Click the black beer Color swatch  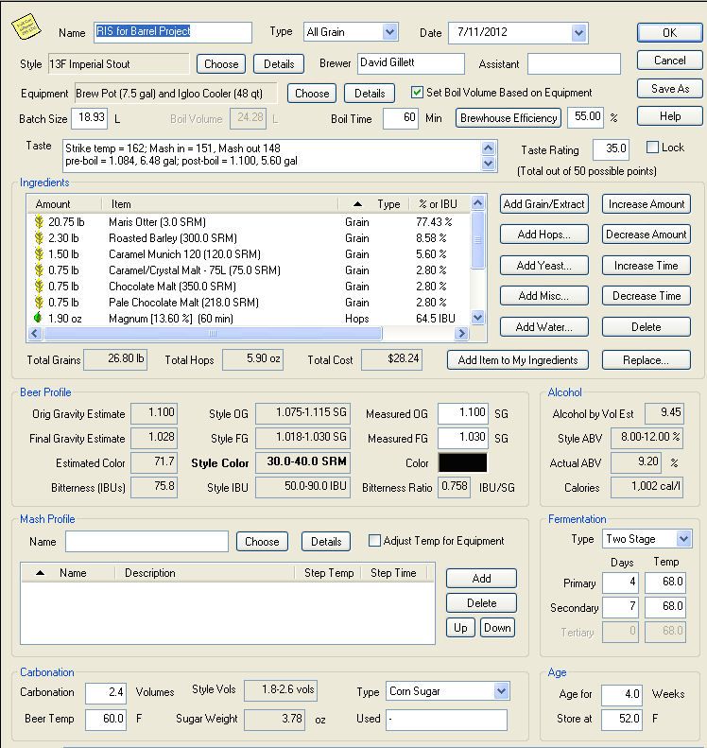coord(462,462)
